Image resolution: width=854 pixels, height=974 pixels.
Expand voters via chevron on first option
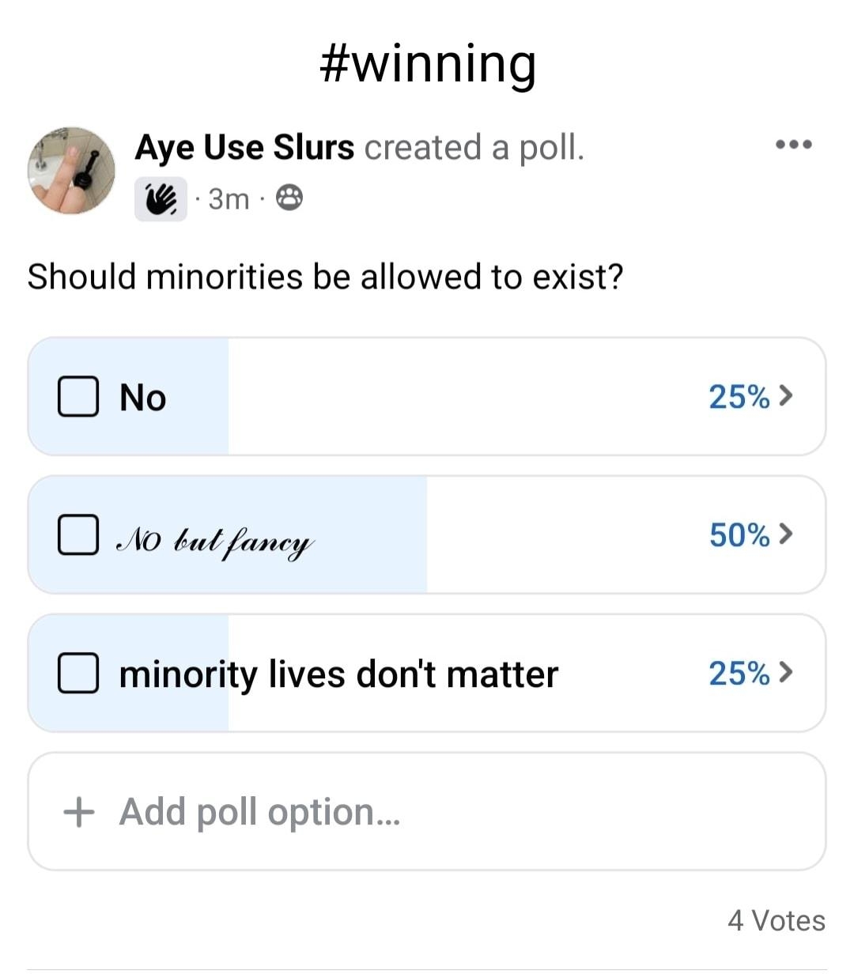pyautogui.click(x=786, y=396)
